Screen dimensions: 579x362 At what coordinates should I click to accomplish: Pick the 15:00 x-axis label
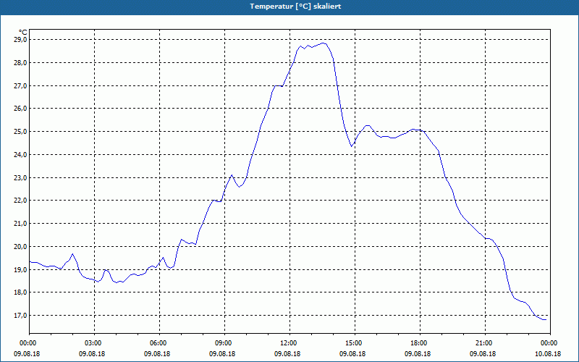[352, 343]
